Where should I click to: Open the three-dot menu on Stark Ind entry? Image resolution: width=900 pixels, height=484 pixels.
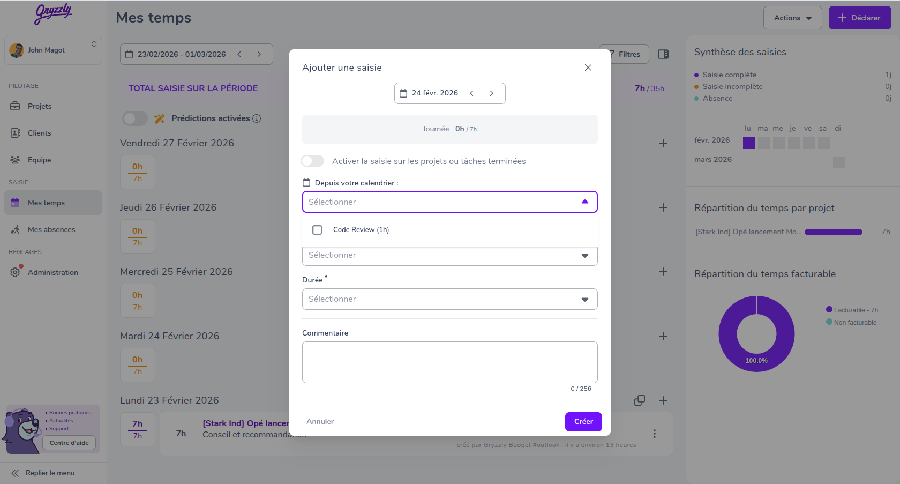(x=655, y=434)
